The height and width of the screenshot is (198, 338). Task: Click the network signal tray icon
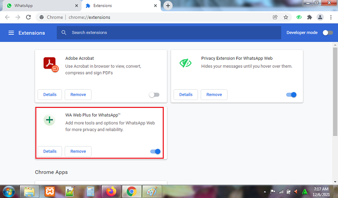(281, 191)
